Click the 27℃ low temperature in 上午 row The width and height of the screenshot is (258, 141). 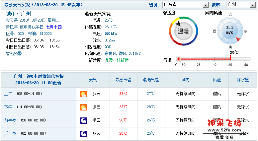[151, 94]
